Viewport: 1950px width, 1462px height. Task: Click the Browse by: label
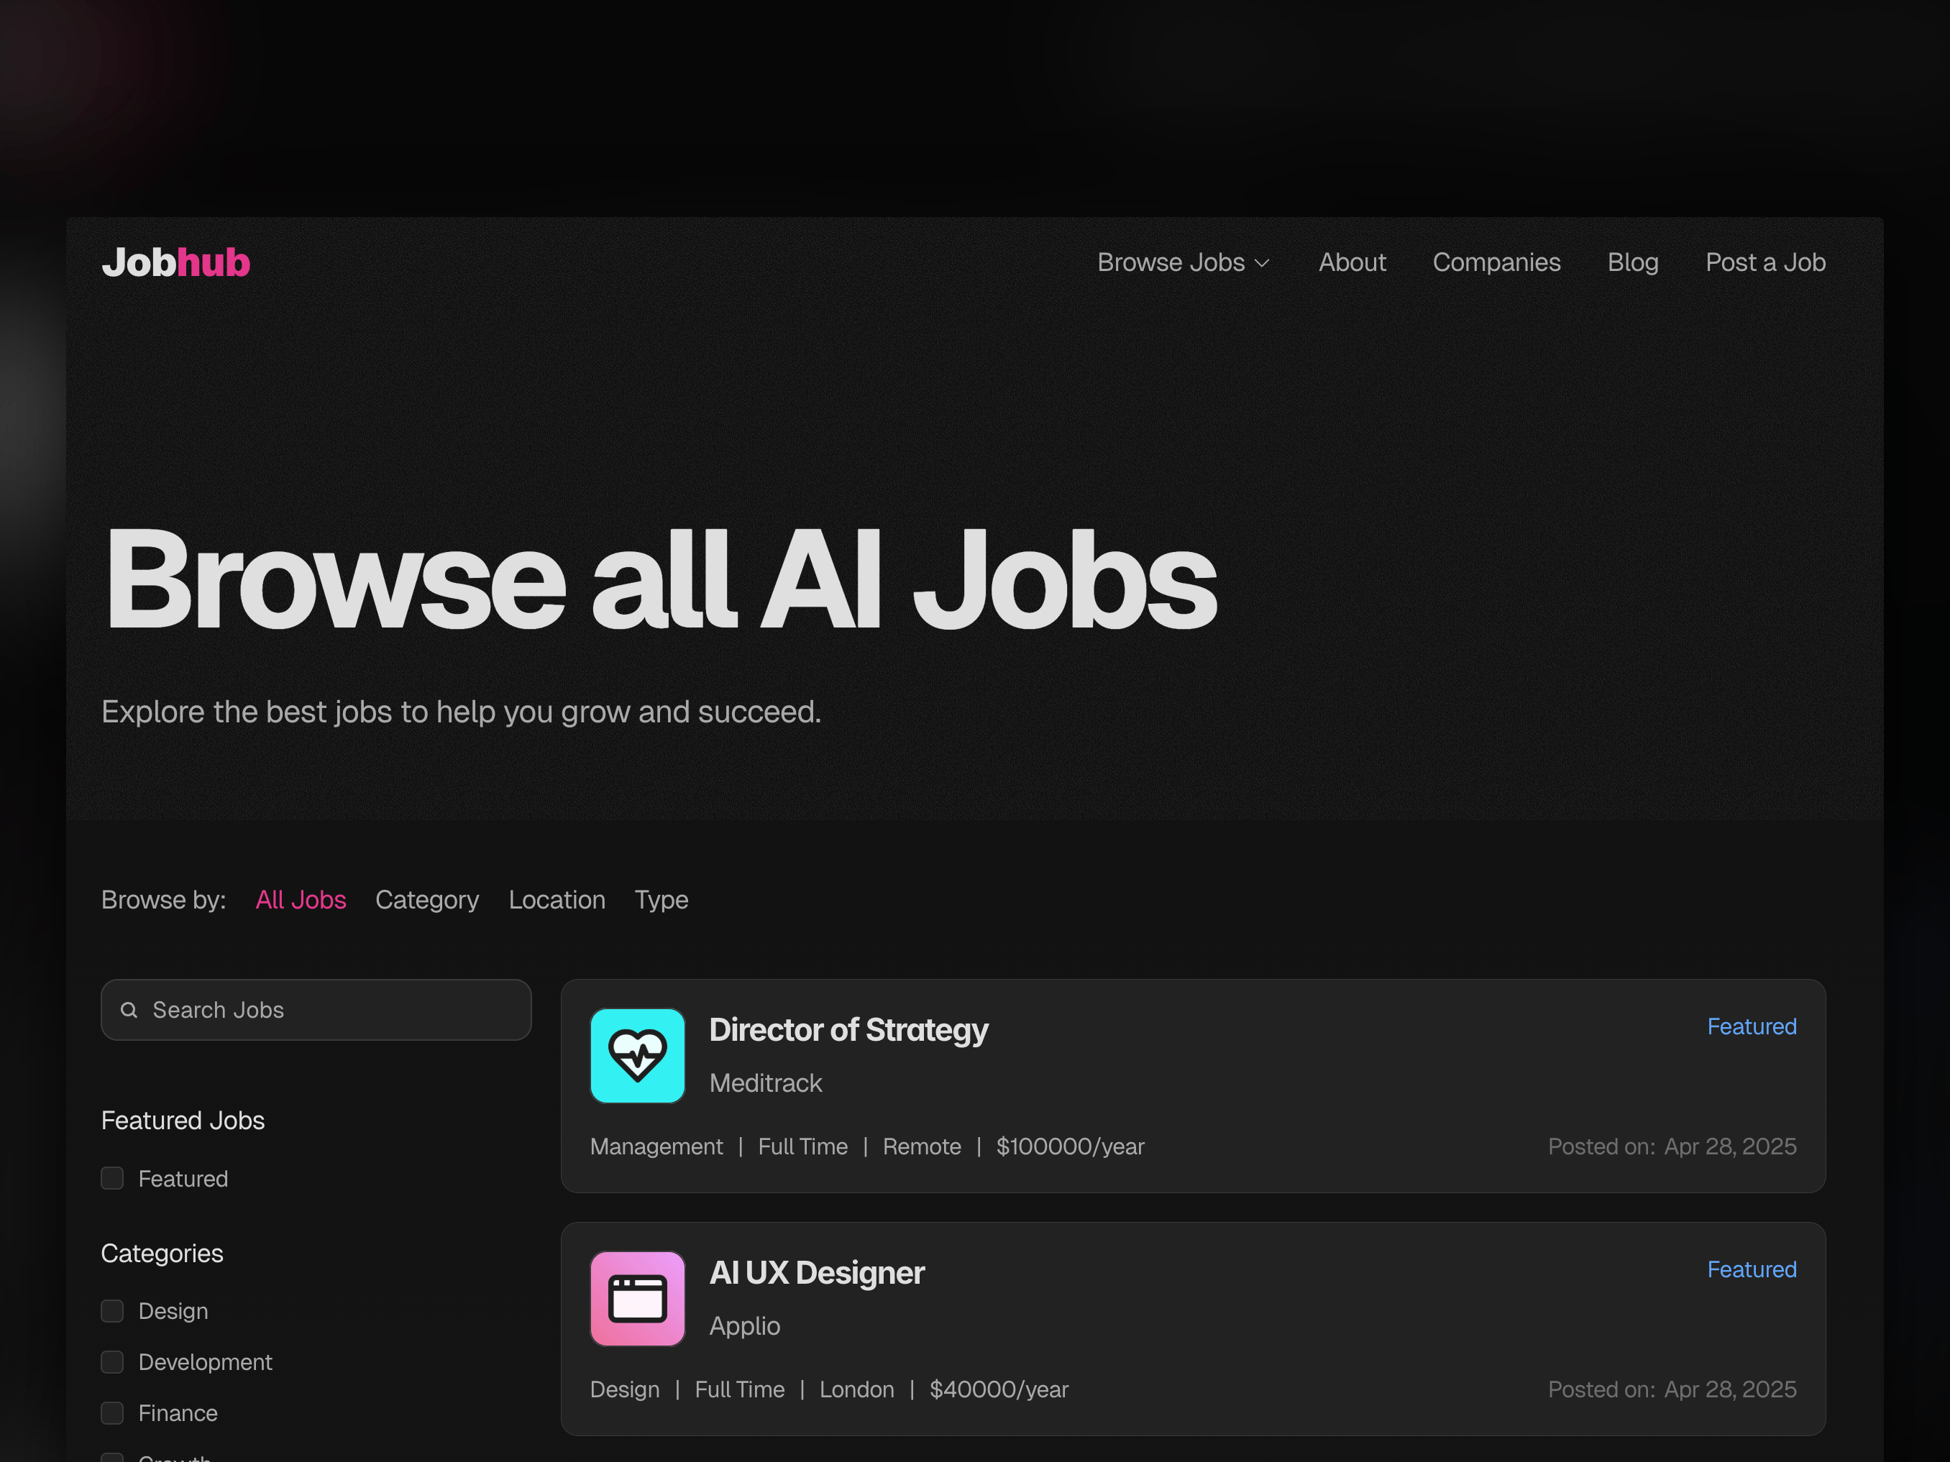[163, 900]
